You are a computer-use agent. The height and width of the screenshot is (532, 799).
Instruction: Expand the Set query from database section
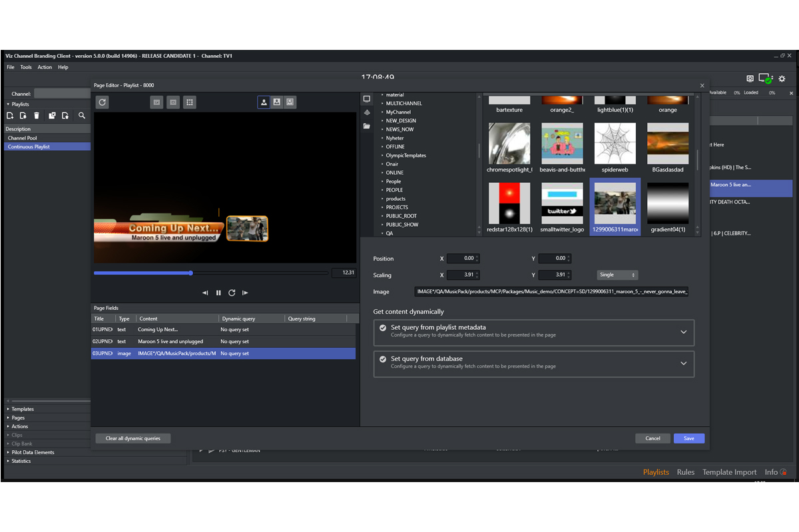(x=683, y=363)
